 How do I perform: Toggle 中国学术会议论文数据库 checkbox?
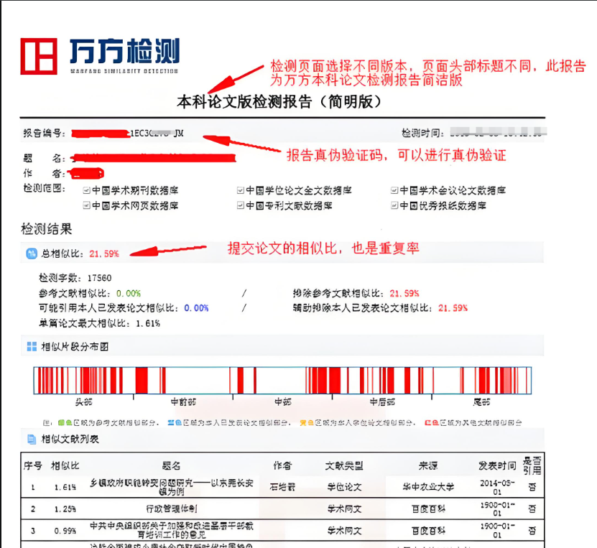click(x=394, y=190)
